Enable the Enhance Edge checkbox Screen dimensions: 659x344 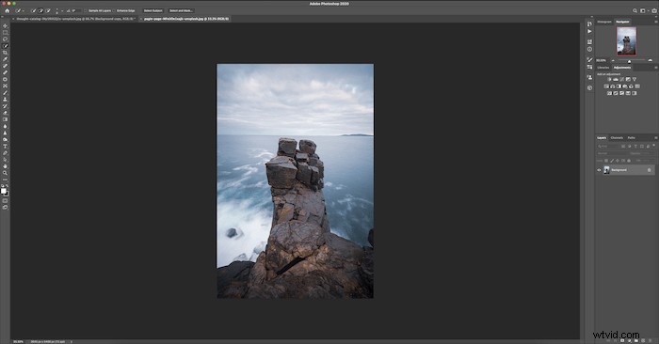click(x=114, y=10)
